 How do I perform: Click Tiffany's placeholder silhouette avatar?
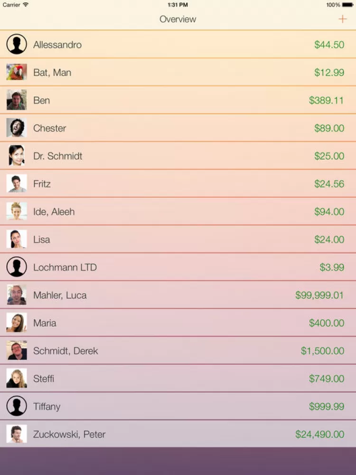tap(17, 406)
